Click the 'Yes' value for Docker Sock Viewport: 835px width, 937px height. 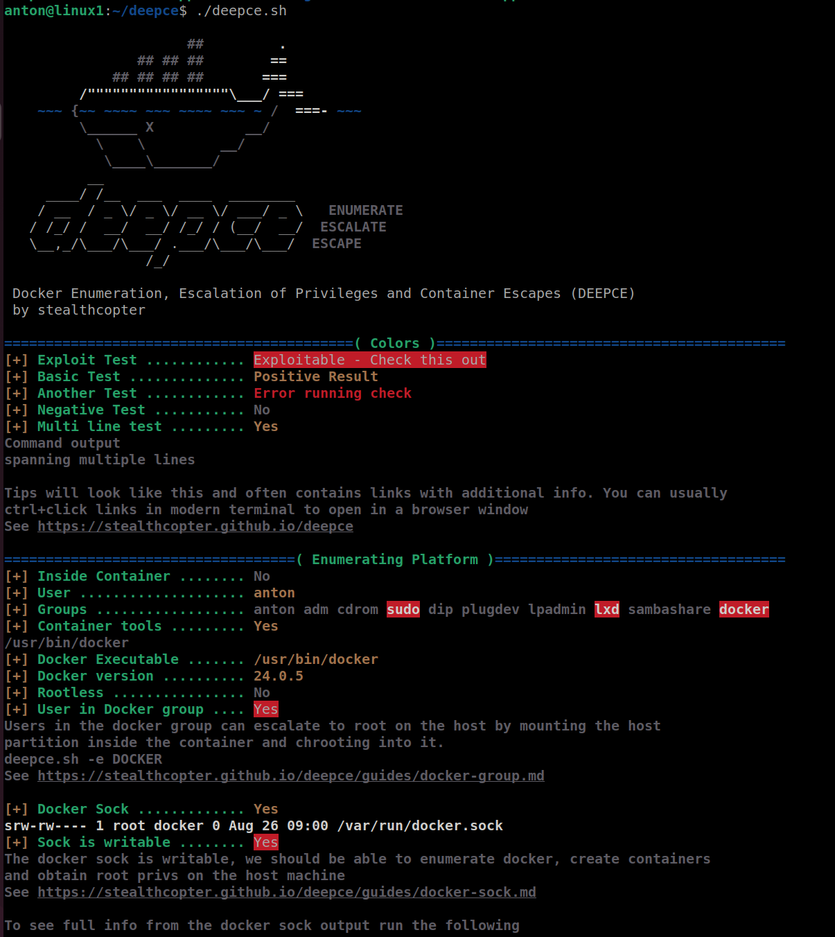pyautogui.click(x=266, y=809)
